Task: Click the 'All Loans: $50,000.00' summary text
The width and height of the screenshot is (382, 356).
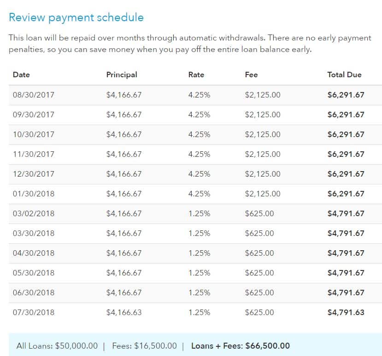Action: (57, 346)
